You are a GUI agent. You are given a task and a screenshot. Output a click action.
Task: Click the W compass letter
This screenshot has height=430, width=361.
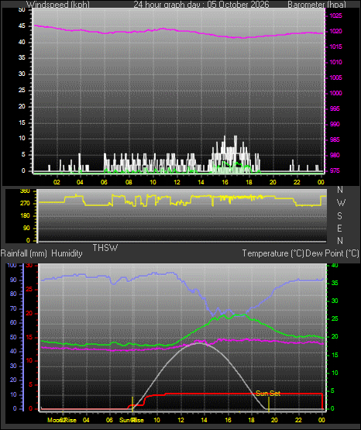[341, 203]
